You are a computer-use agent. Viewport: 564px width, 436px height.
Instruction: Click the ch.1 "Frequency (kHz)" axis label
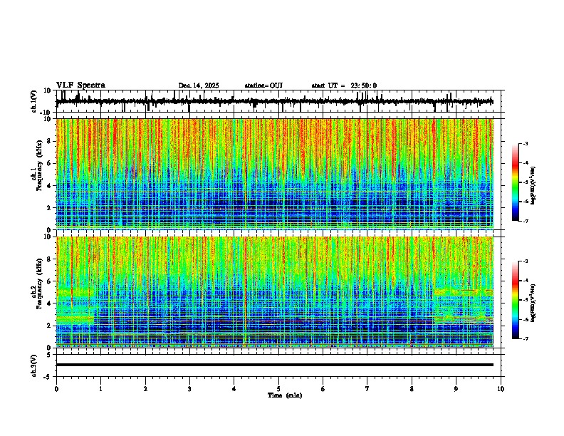click(39, 165)
